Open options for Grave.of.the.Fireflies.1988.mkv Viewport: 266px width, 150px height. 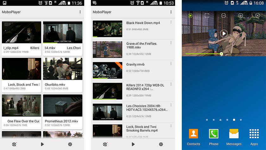point(171,43)
